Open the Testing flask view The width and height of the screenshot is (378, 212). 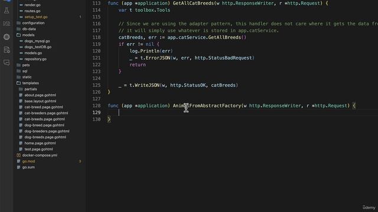click(6, 11)
